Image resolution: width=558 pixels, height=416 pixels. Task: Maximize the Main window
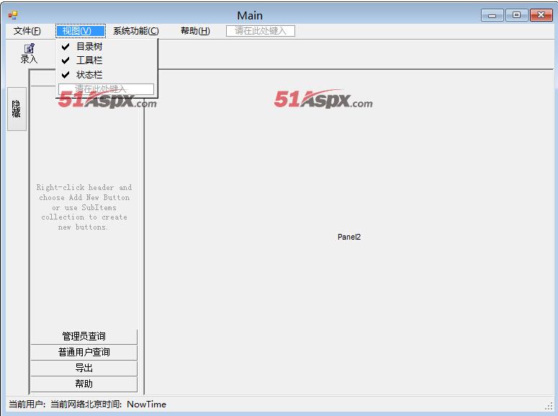coord(516,15)
